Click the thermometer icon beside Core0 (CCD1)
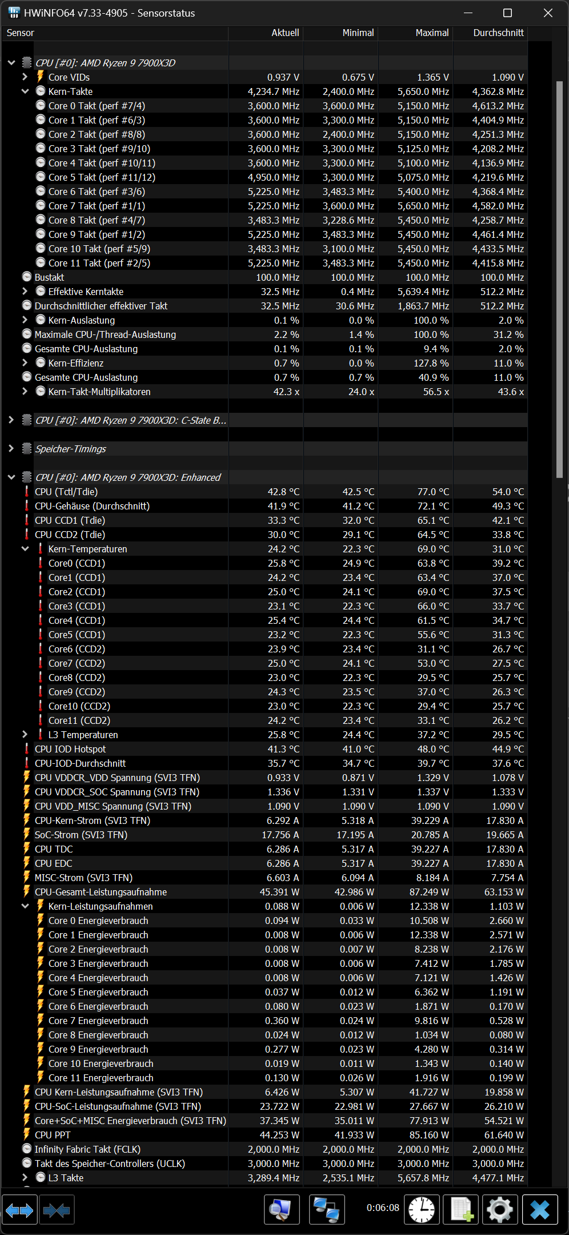This screenshot has width=569, height=1235. click(x=41, y=563)
